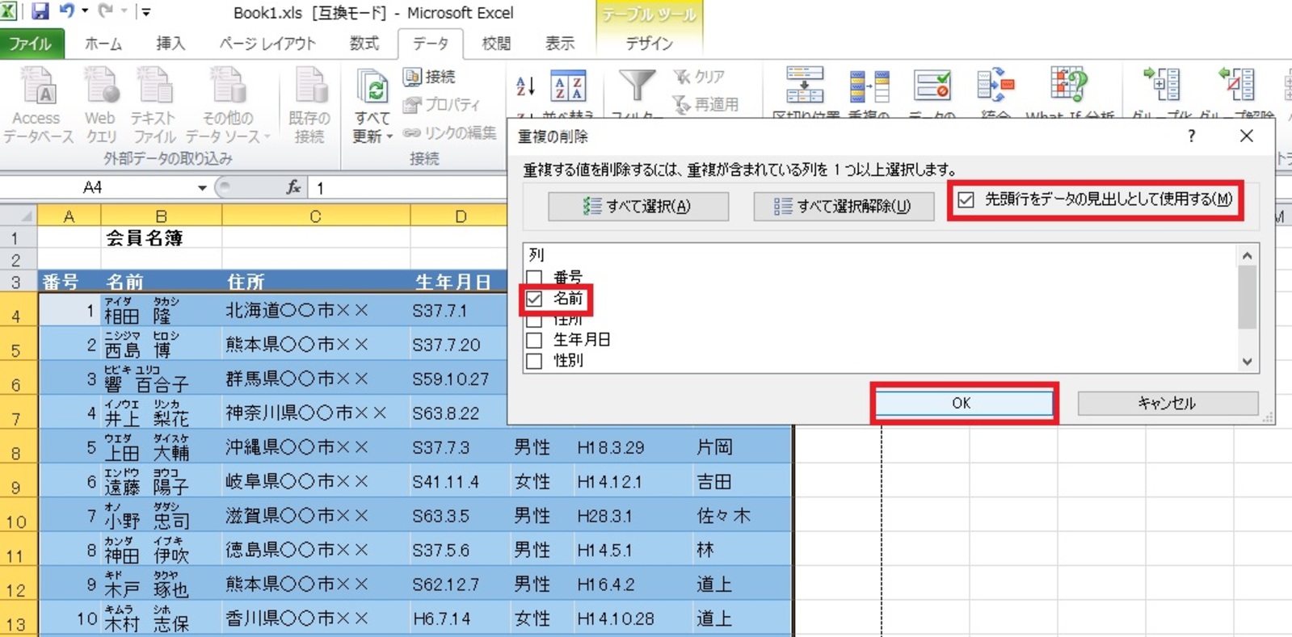
Task: Select column C header
Action: (316, 216)
